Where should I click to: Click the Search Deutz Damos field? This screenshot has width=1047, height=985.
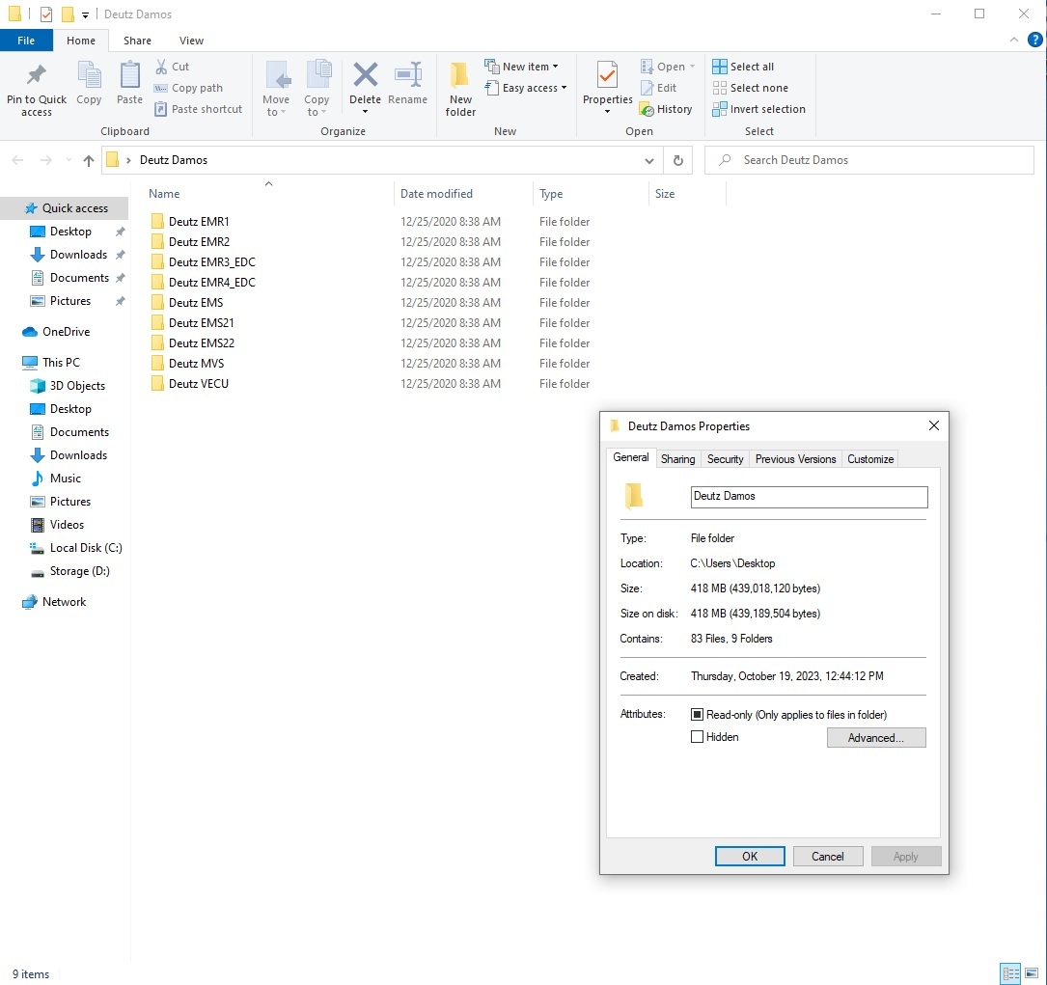pyautogui.click(x=869, y=160)
